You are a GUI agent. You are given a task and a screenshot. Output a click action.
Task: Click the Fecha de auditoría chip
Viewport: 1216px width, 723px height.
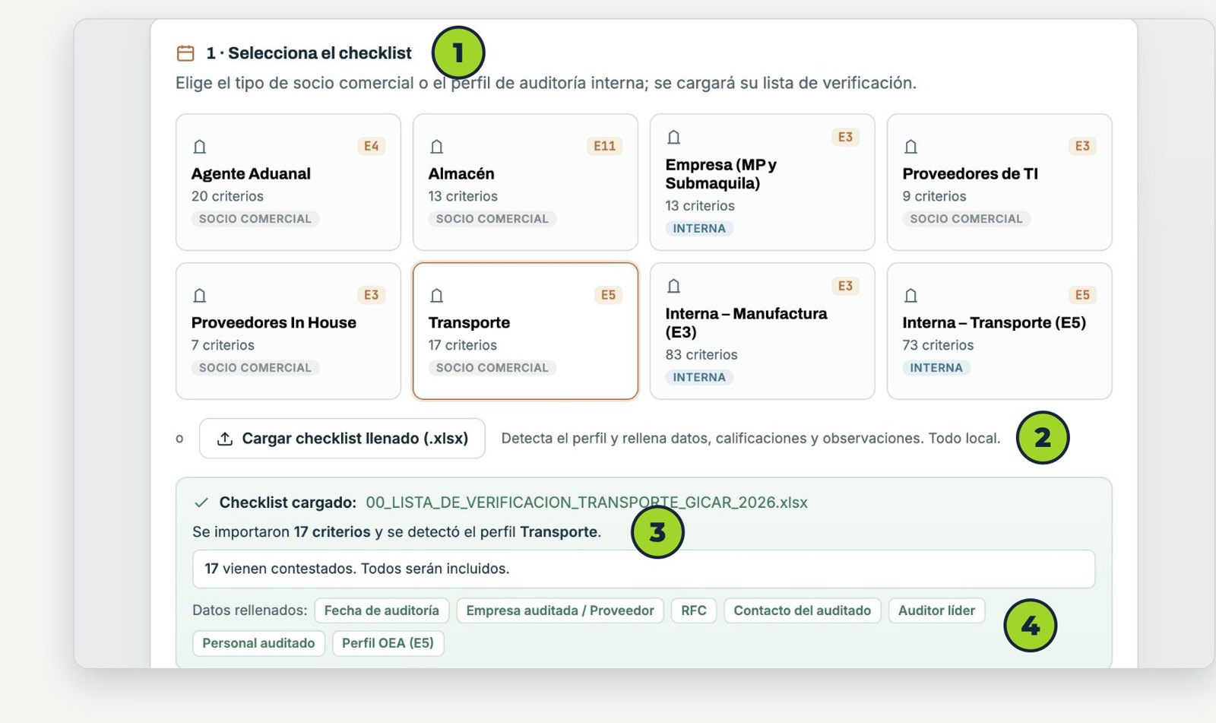[x=382, y=610]
